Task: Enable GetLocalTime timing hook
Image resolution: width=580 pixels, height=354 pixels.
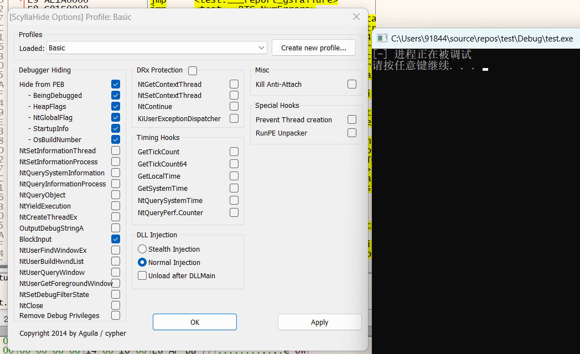Action: coord(234,176)
